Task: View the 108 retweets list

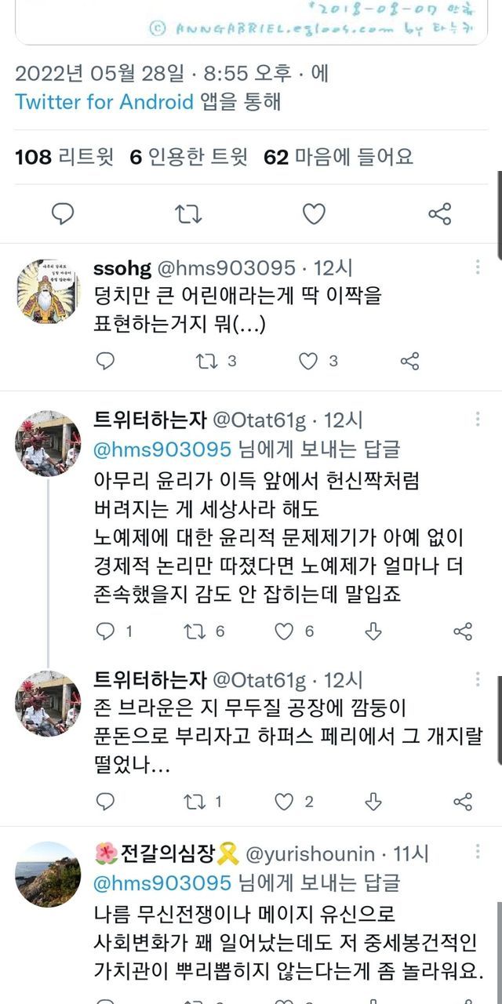Action: [x=64, y=157]
